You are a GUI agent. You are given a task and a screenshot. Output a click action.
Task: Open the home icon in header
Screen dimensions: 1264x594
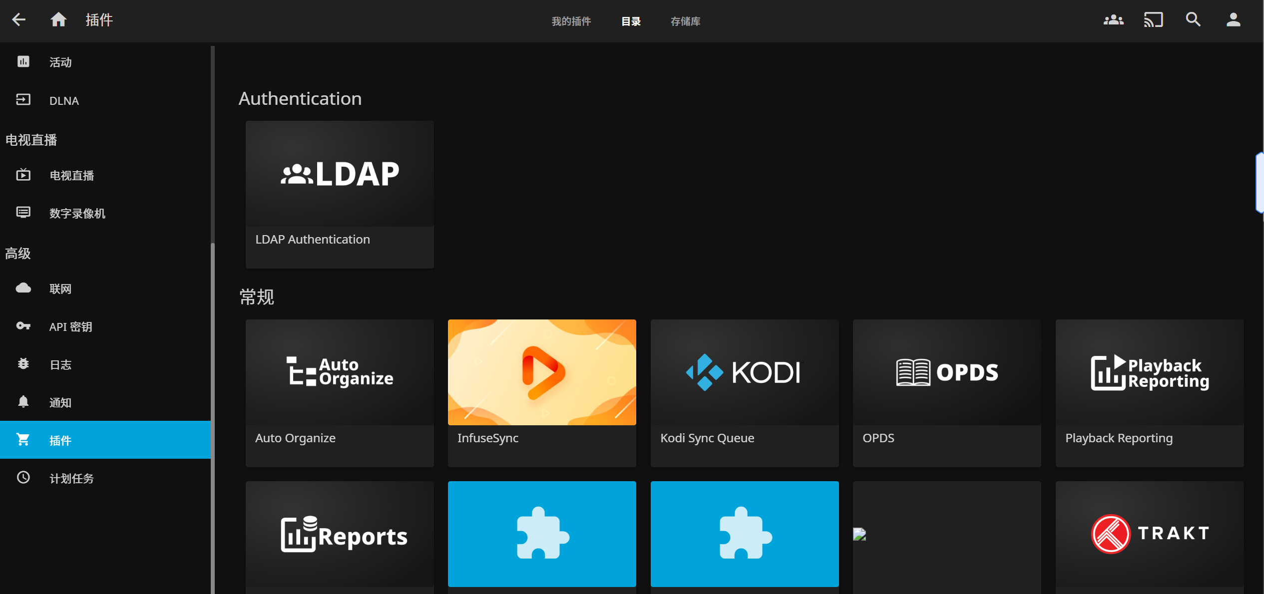[58, 20]
